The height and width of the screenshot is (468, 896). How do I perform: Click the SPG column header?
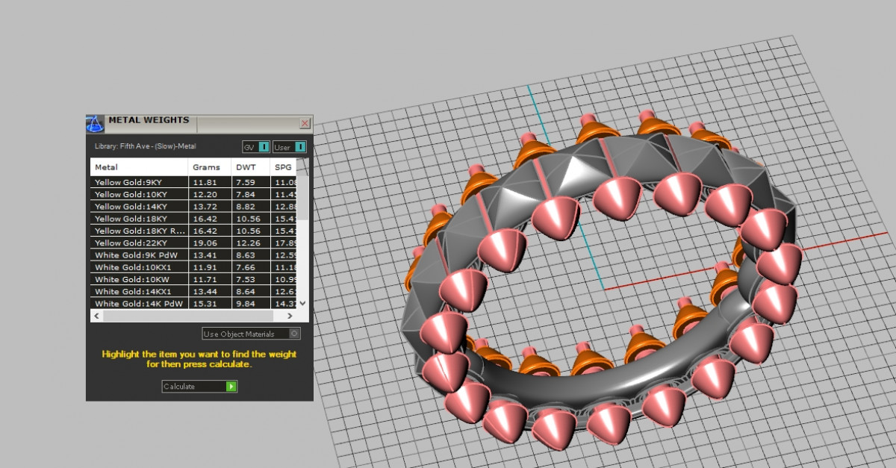[x=283, y=167]
